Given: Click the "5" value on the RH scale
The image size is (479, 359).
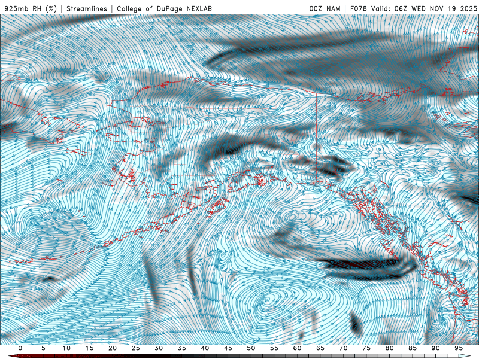Looking at the screenshot, I should pos(43,348).
